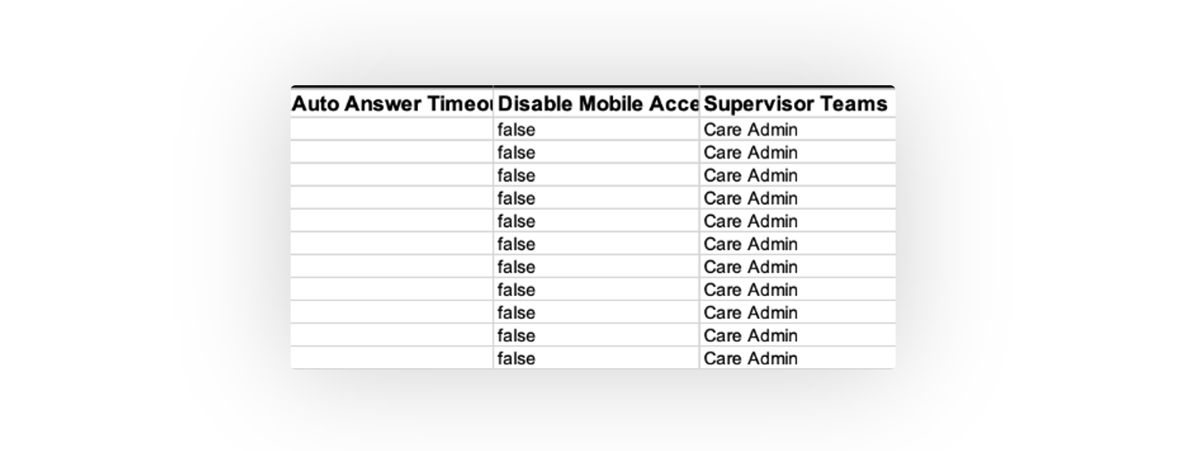Viewport: 1199px width, 451px height.
Task: Select the Auto Answer Timeout column header
Action: coord(392,104)
